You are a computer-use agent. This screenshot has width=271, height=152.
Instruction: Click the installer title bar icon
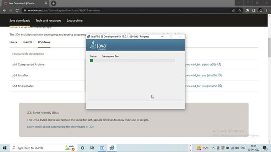(88, 37)
